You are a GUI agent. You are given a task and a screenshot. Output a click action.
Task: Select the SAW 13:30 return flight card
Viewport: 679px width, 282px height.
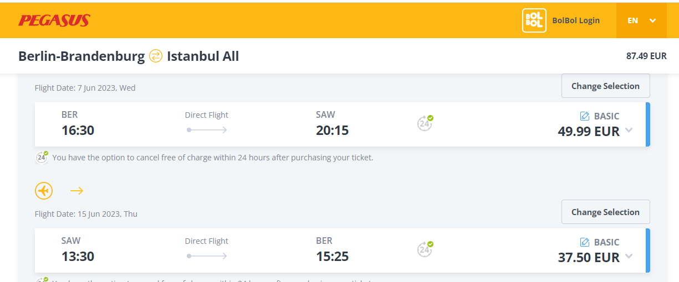tap(342, 250)
